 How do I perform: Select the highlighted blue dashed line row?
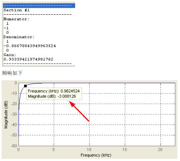click(39, 6)
